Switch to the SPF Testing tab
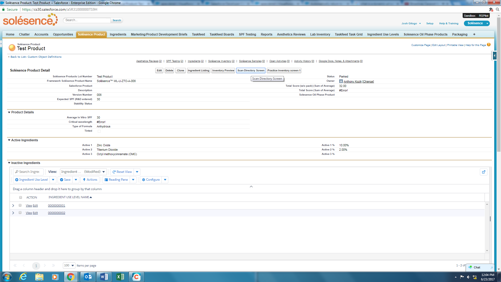Viewport: 501px width, 282px height. click(247, 34)
